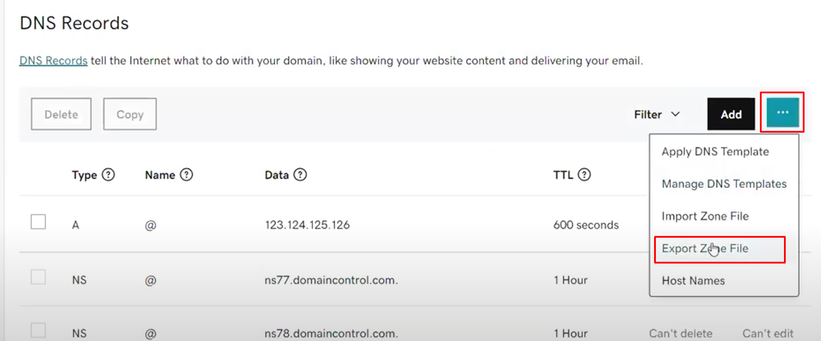
Task: Click the Data column help icon
Action: (x=300, y=174)
